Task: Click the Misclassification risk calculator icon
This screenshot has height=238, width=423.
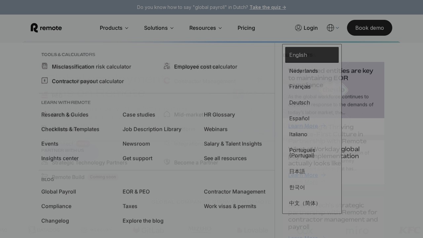Action: [45, 66]
